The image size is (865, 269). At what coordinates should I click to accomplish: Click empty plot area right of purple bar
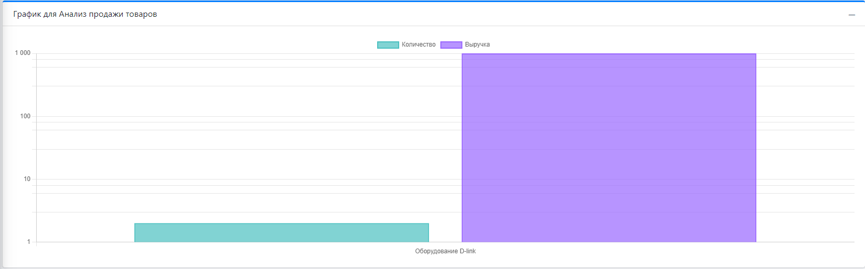click(805, 157)
